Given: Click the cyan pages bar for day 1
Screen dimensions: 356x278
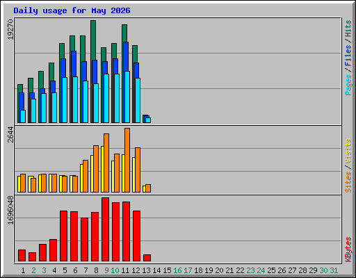Looking at the screenshot, I should coord(23,116).
